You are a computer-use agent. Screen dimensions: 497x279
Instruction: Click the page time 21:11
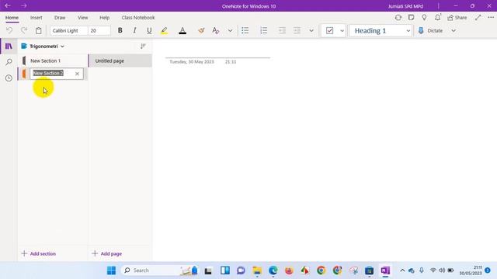231,62
